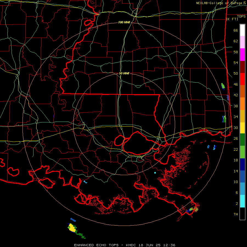Click the dark orange legend swatch
This screenshot has width=247, height=247.
tap(242, 91)
